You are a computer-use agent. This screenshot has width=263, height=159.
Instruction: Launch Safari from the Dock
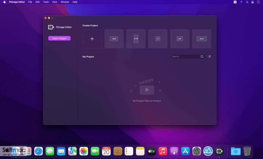click(x=38, y=151)
